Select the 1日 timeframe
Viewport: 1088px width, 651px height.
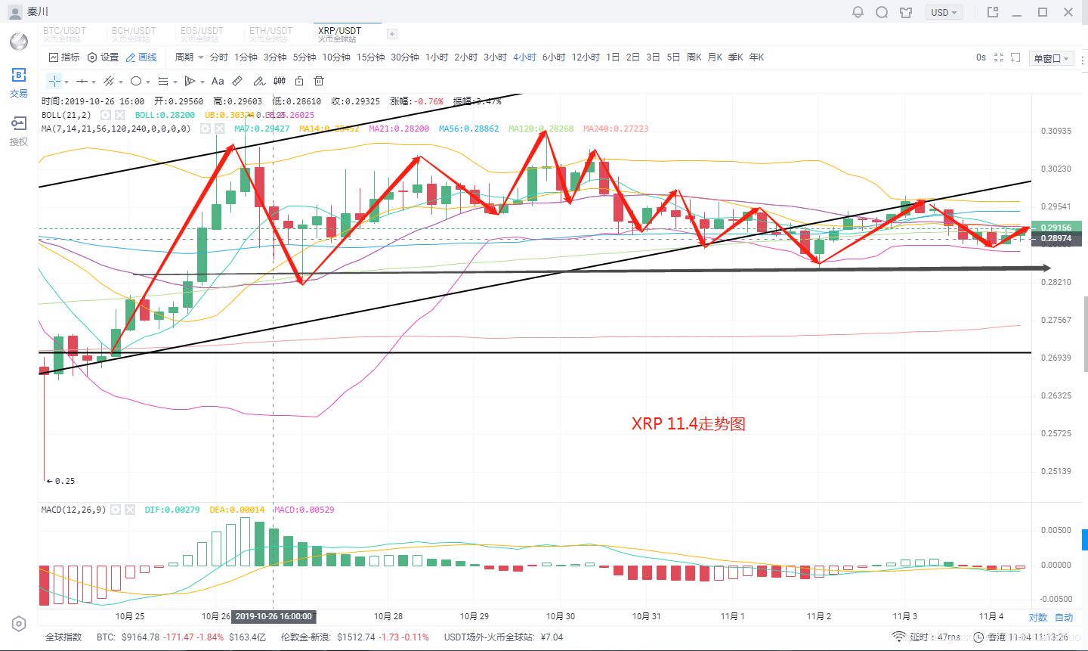click(613, 57)
